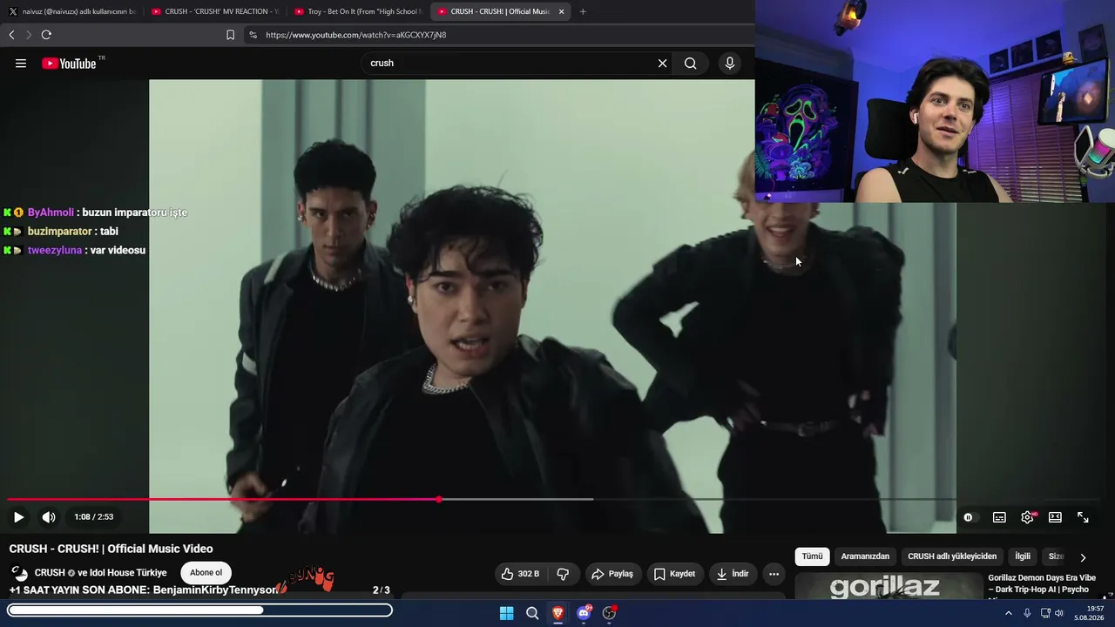The width and height of the screenshot is (1115, 627).
Task: Click the video title 'CRUSH - CRUSH! | Official Music Video'
Action: point(111,549)
